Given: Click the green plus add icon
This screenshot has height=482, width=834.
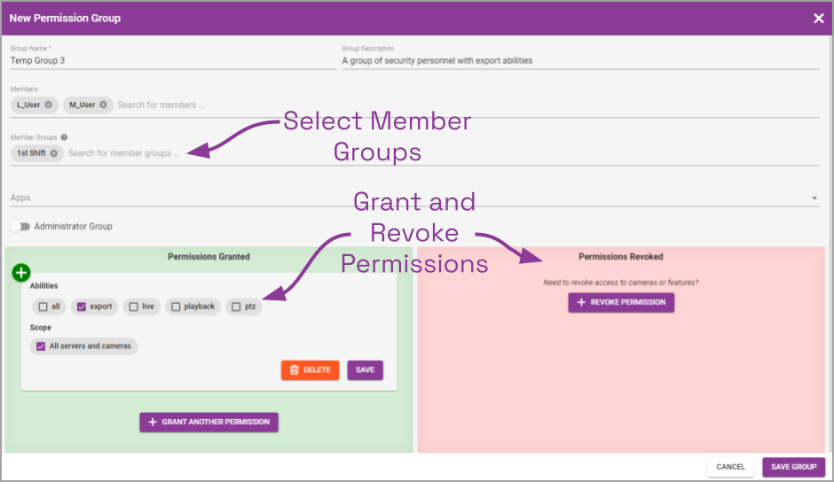Looking at the screenshot, I should [21, 273].
